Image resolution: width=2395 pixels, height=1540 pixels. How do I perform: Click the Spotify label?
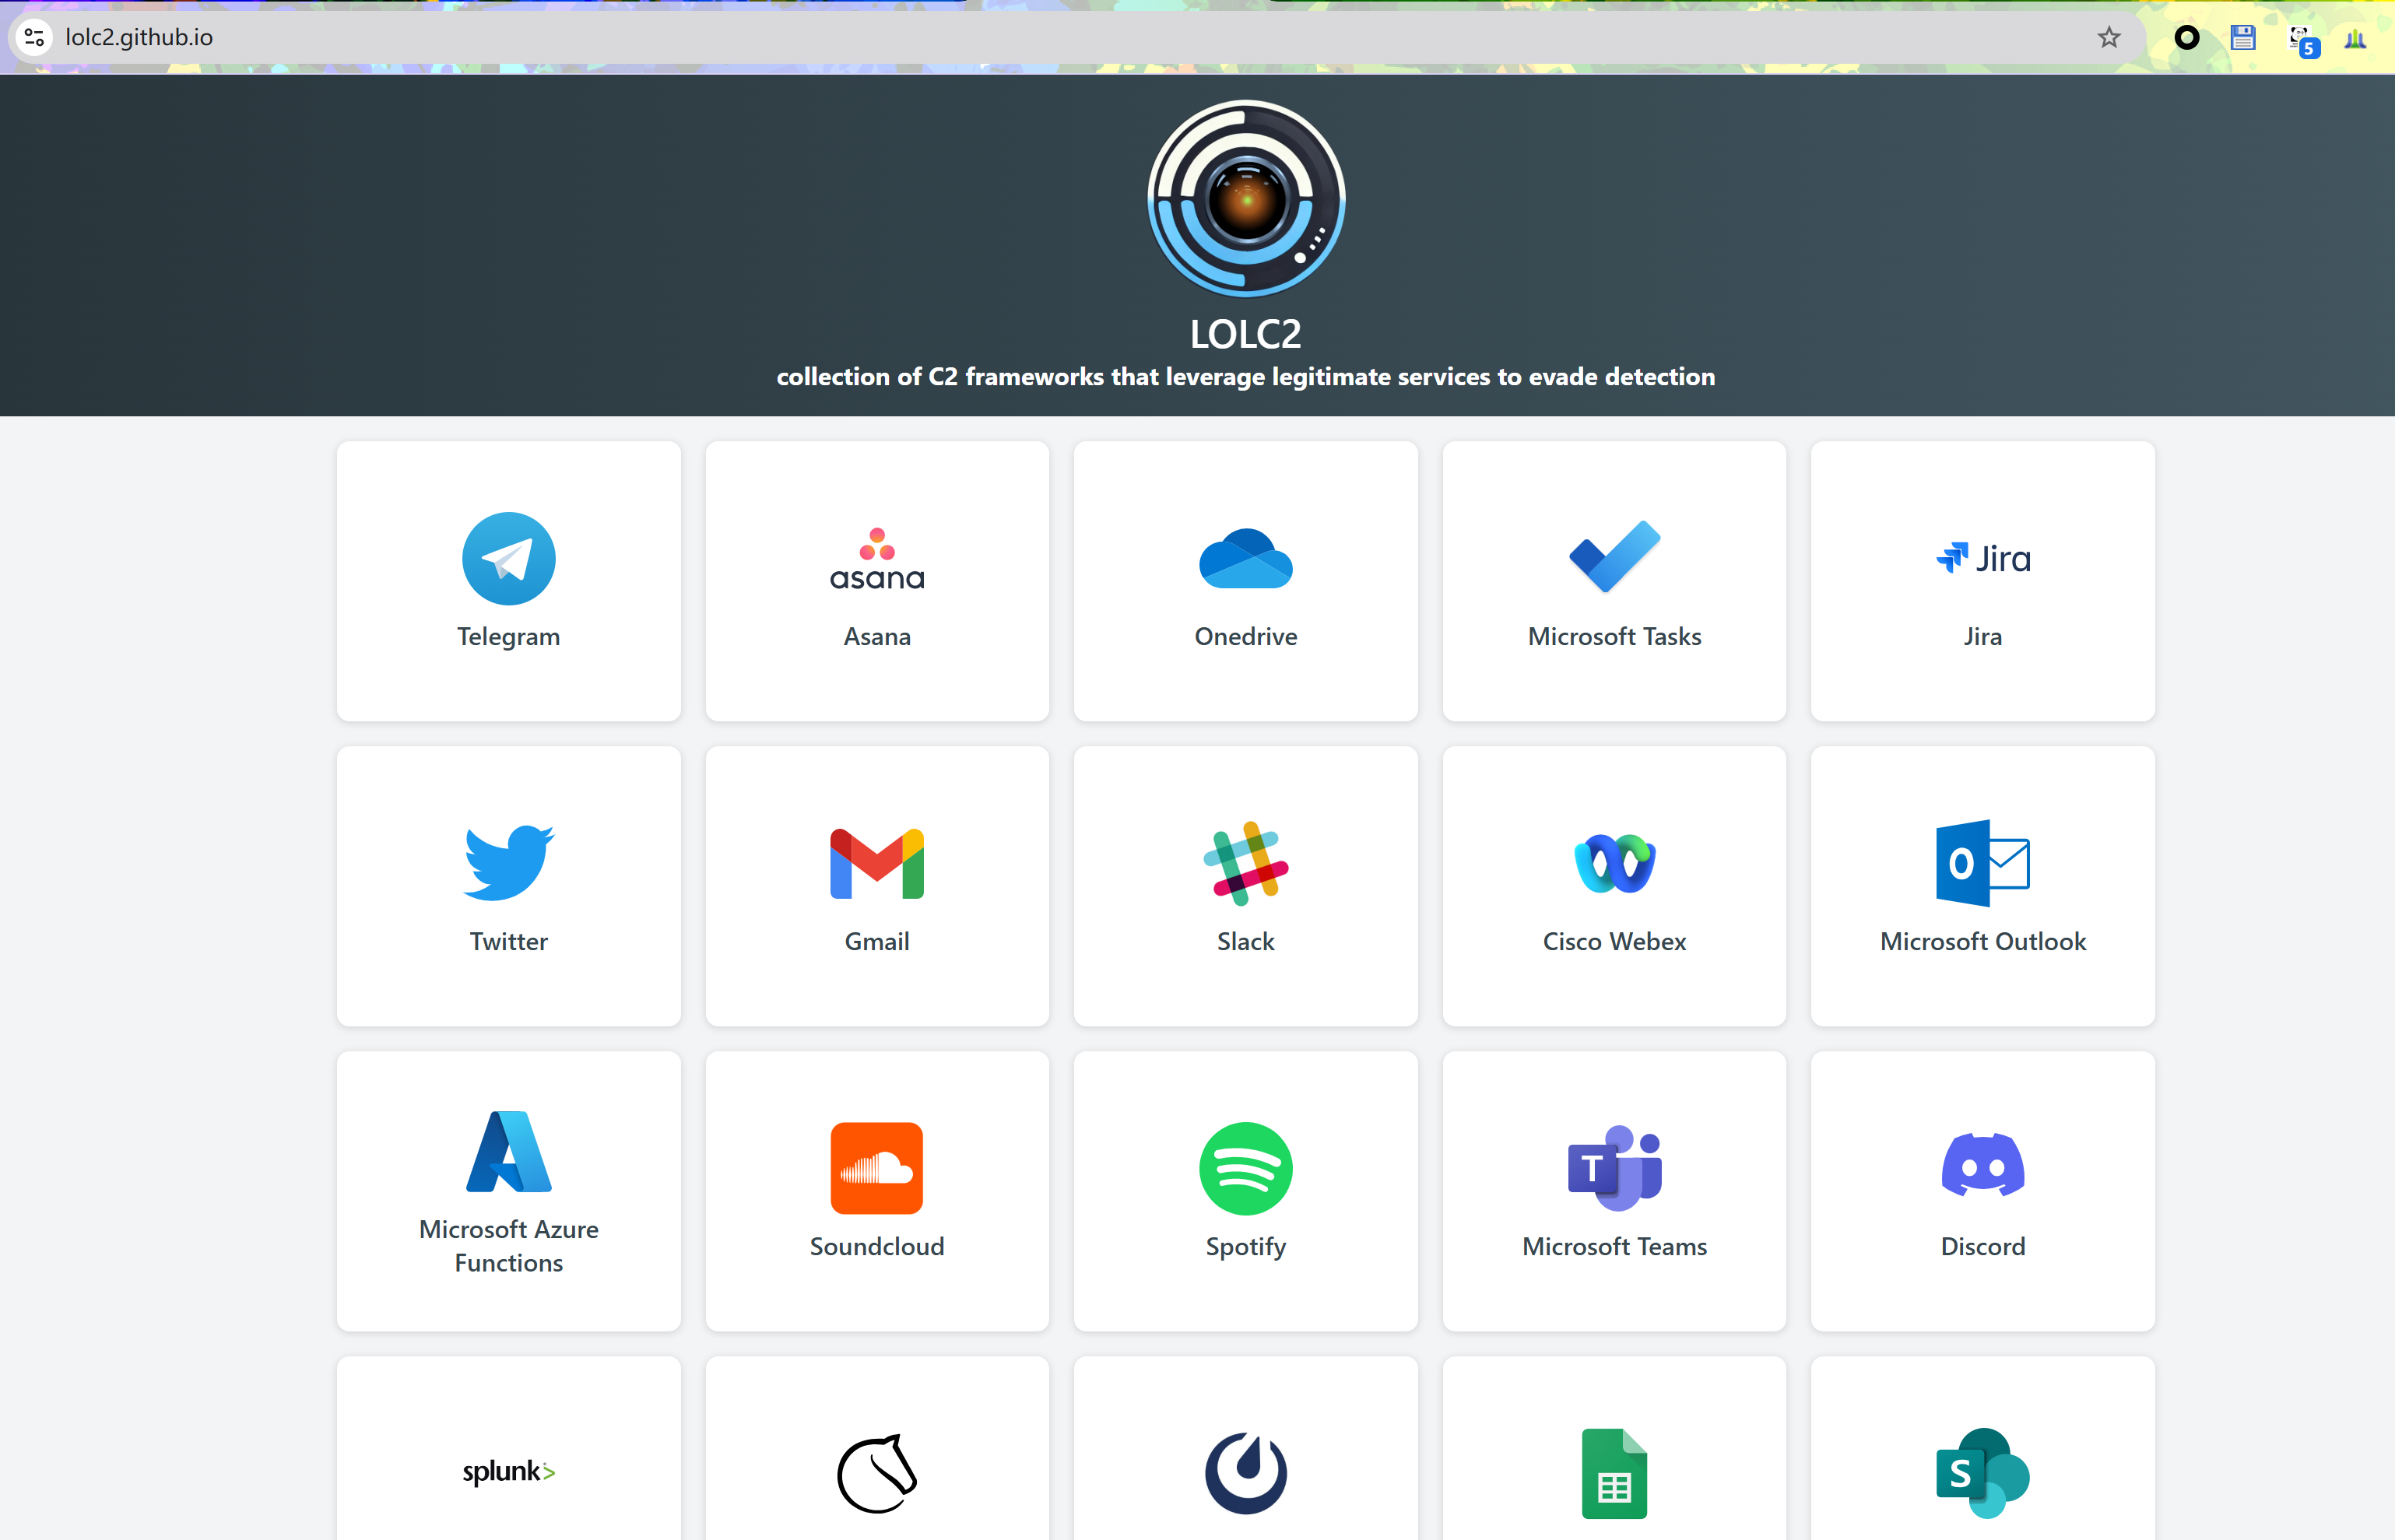pyautogui.click(x=1245, y=1247)
